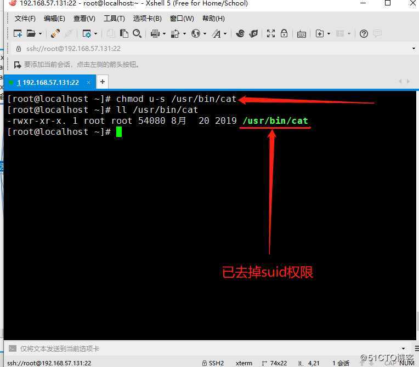Click the add current session arrow button
The image size is (419, 367).
click(x=18, y=65)
